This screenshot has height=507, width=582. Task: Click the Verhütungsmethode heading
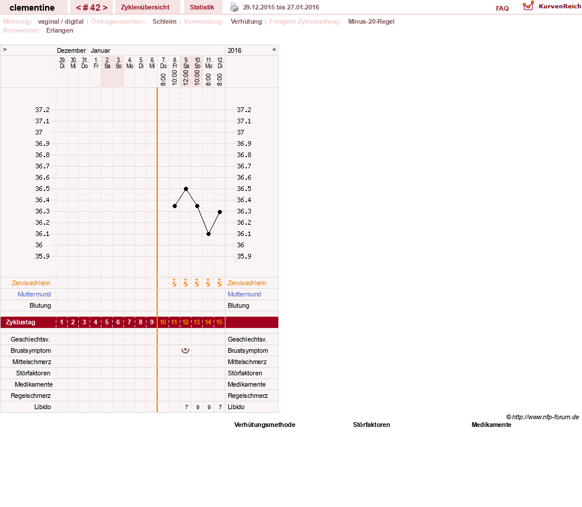pos(265,425)
